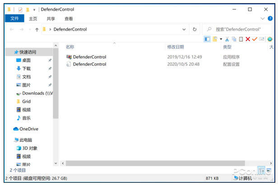Select OneDrive in navigation pane
The width and height of the screenshot is (278, 185).
point(29,129)
